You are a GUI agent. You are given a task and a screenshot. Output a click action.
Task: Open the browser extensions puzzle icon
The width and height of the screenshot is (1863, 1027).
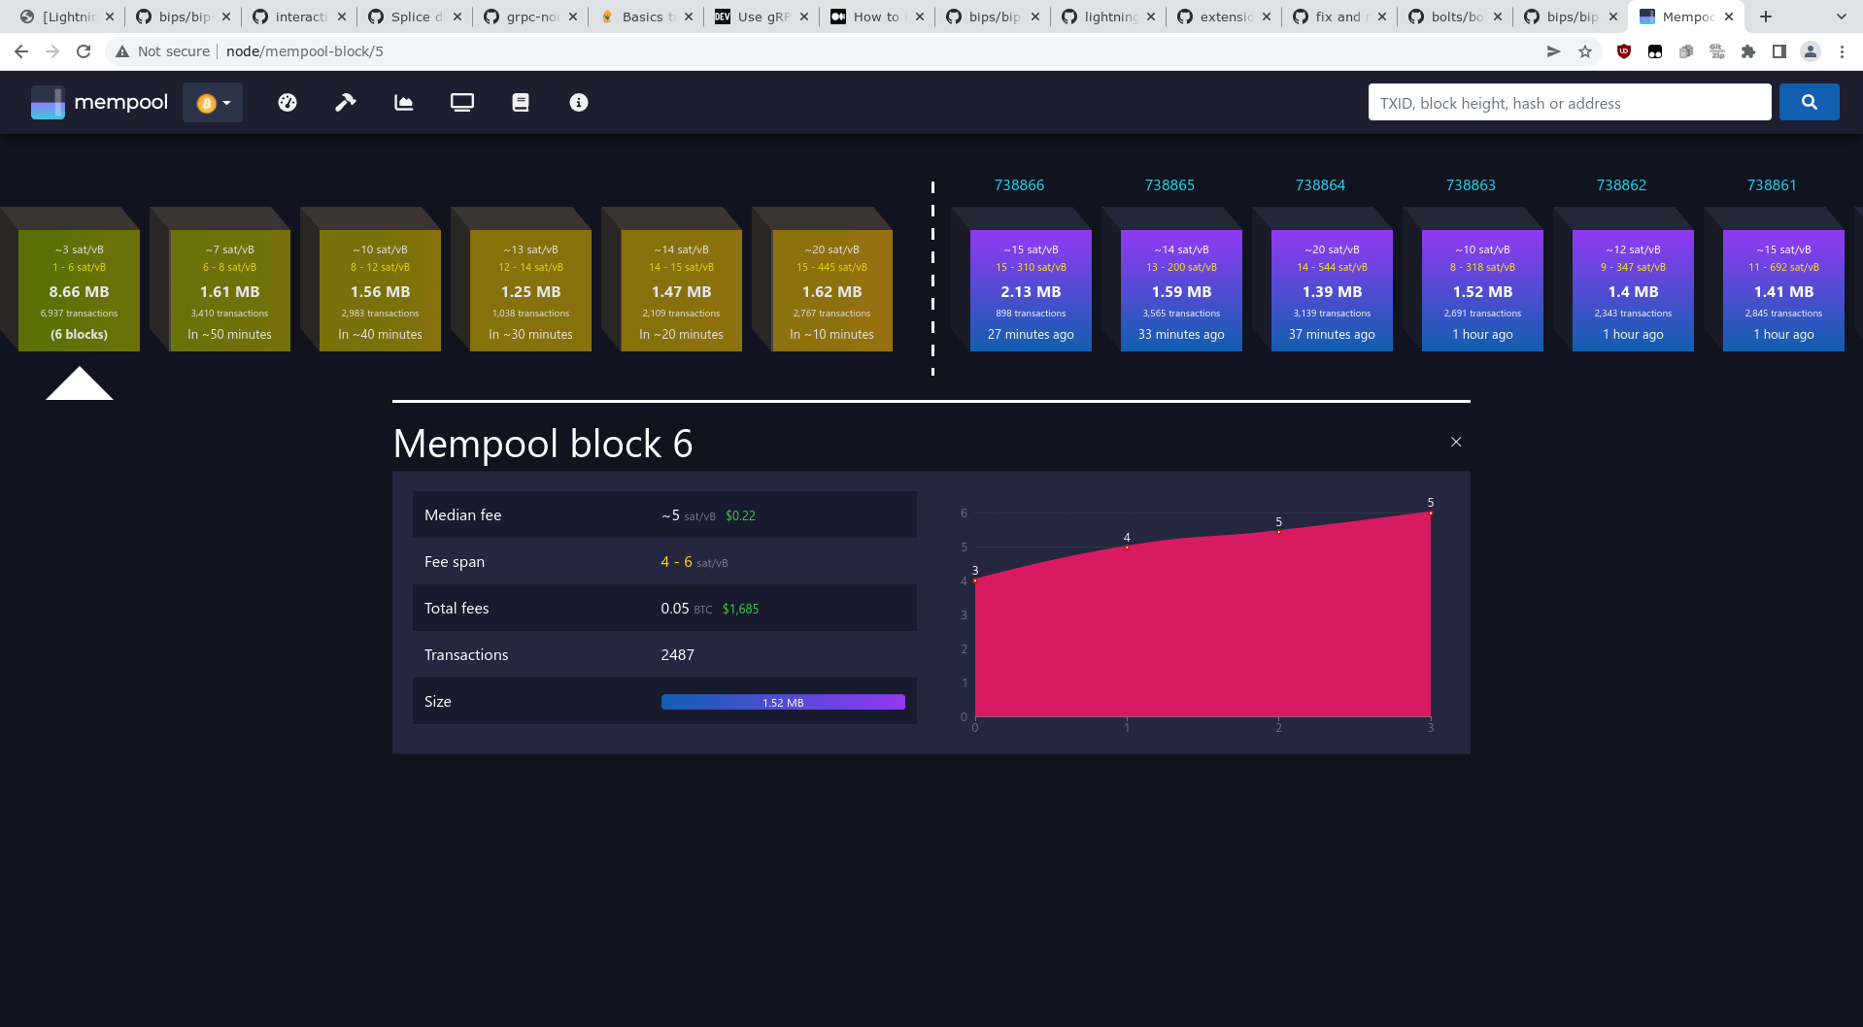click(1747, 51)
